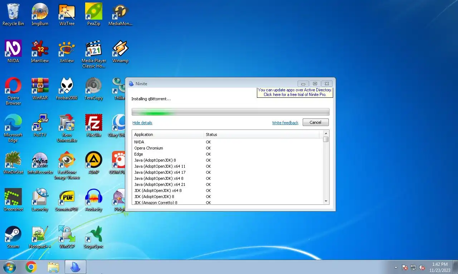The height and width of the screenshot is (274, 458).
Task: Click the Status column header
Action: [x=262, y=135]
